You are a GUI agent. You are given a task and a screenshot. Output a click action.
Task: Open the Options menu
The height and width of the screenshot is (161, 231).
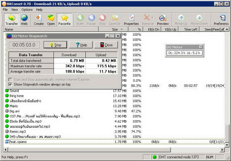tap(27, 10)
